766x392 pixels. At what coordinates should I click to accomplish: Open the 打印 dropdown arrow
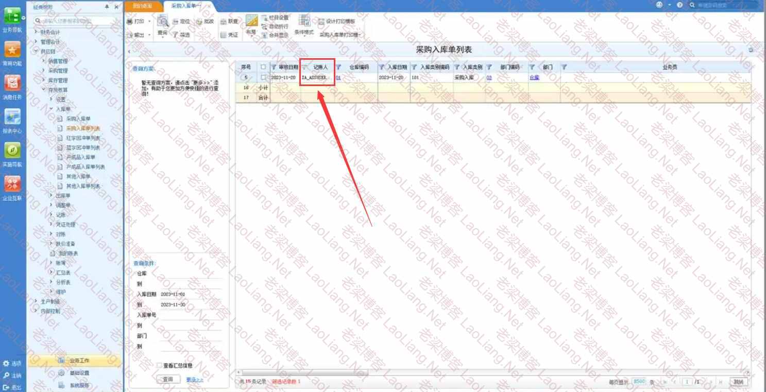tap(149, 22)
